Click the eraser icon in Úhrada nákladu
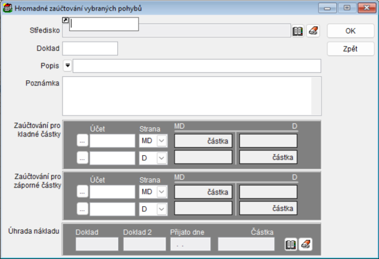The width and height of the screenshot is (379, 259). tap(306, 244)
